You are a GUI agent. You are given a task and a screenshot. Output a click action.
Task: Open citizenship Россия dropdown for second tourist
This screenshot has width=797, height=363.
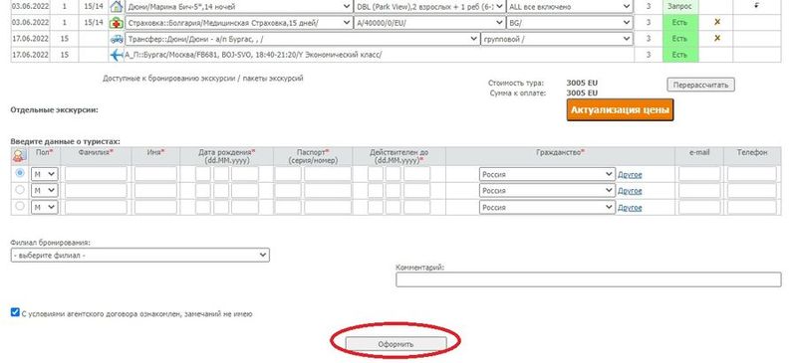coord(547,190)
